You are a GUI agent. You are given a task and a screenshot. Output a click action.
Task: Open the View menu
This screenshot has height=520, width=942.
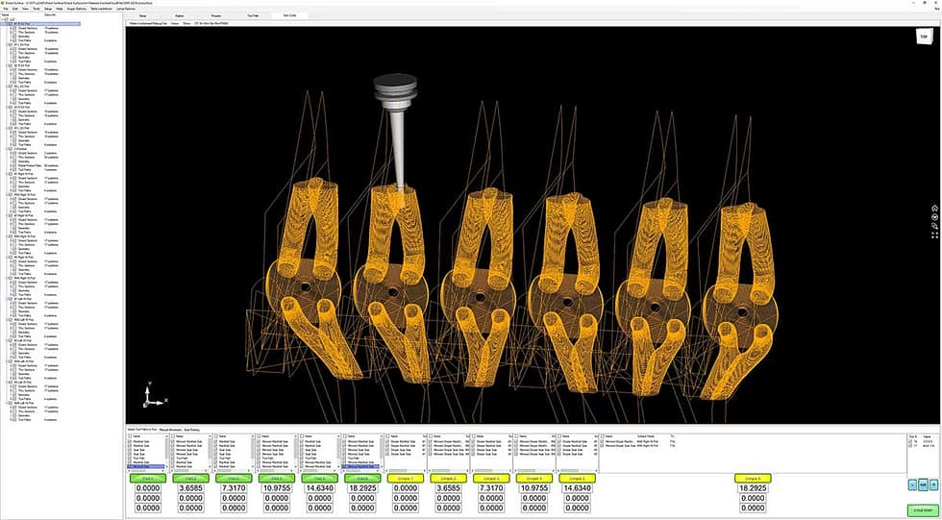point(25,9)
